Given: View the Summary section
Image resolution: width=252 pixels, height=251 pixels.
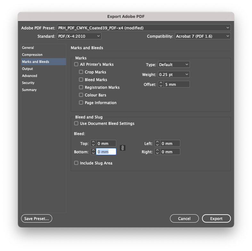Looking at the screenshot, I should pyautogui.click(x=44, y=90).
